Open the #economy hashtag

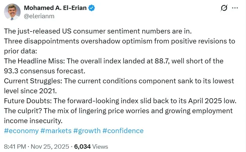click(21, 130)
